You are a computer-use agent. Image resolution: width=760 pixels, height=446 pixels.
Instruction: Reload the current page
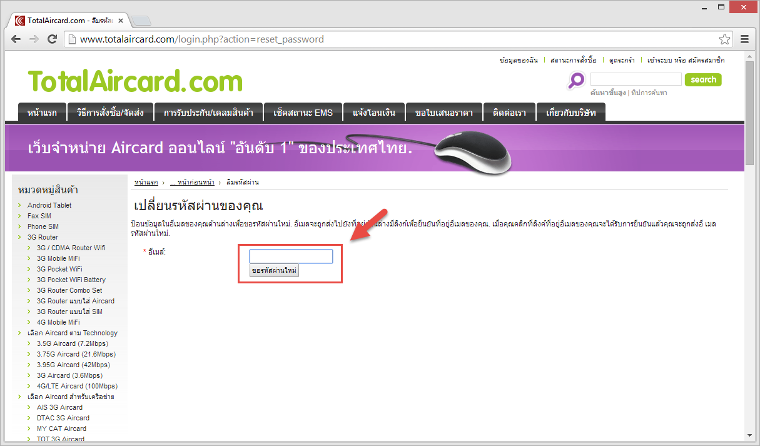(x=53, y=39)
